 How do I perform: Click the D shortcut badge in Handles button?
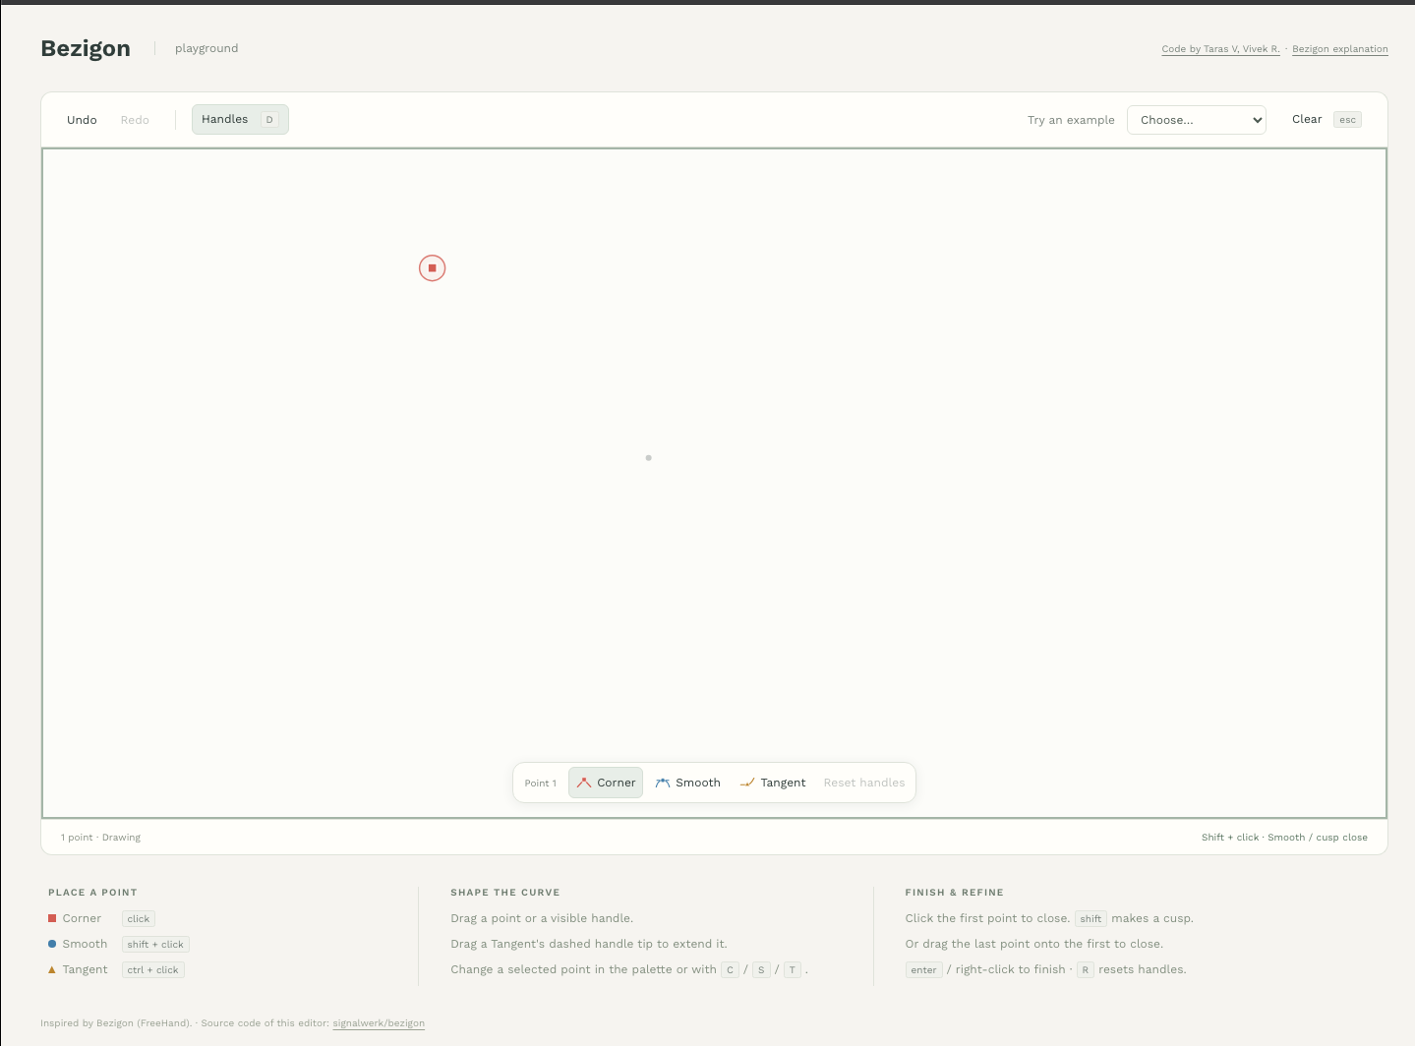pyautogui.click(x=269, y=120)
